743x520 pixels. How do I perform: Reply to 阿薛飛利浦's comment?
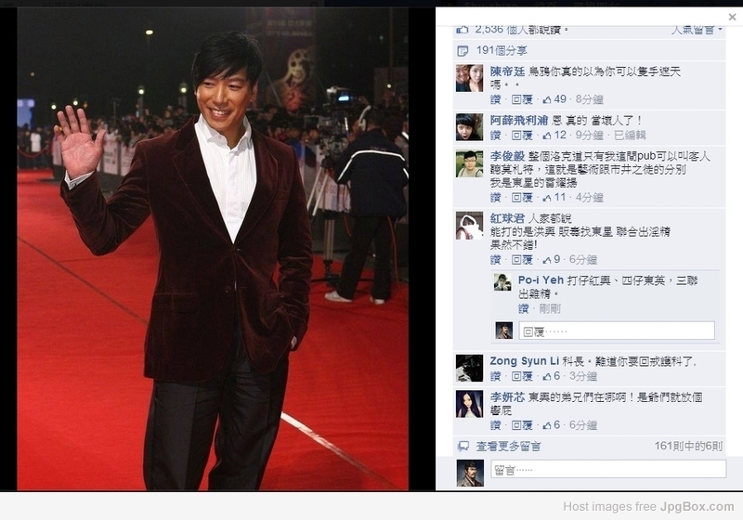[522, 136]
